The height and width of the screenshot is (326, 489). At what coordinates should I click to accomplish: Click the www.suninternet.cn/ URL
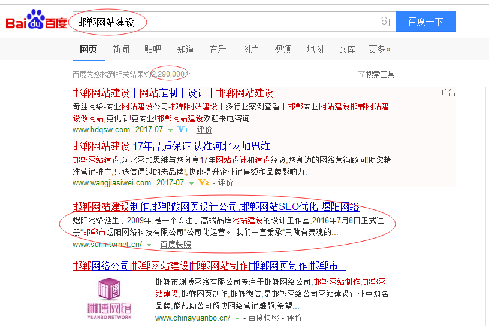[107, 245]
